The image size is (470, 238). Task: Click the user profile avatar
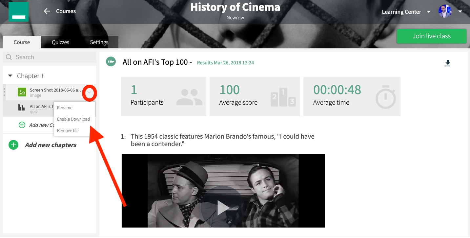pyautogui.click(x=445, y=11)
